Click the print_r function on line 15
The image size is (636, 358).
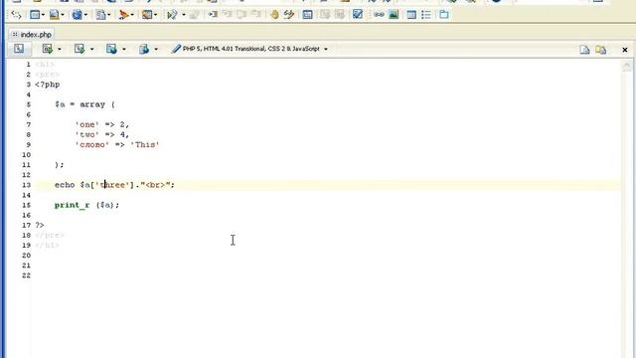coord(72,205)
